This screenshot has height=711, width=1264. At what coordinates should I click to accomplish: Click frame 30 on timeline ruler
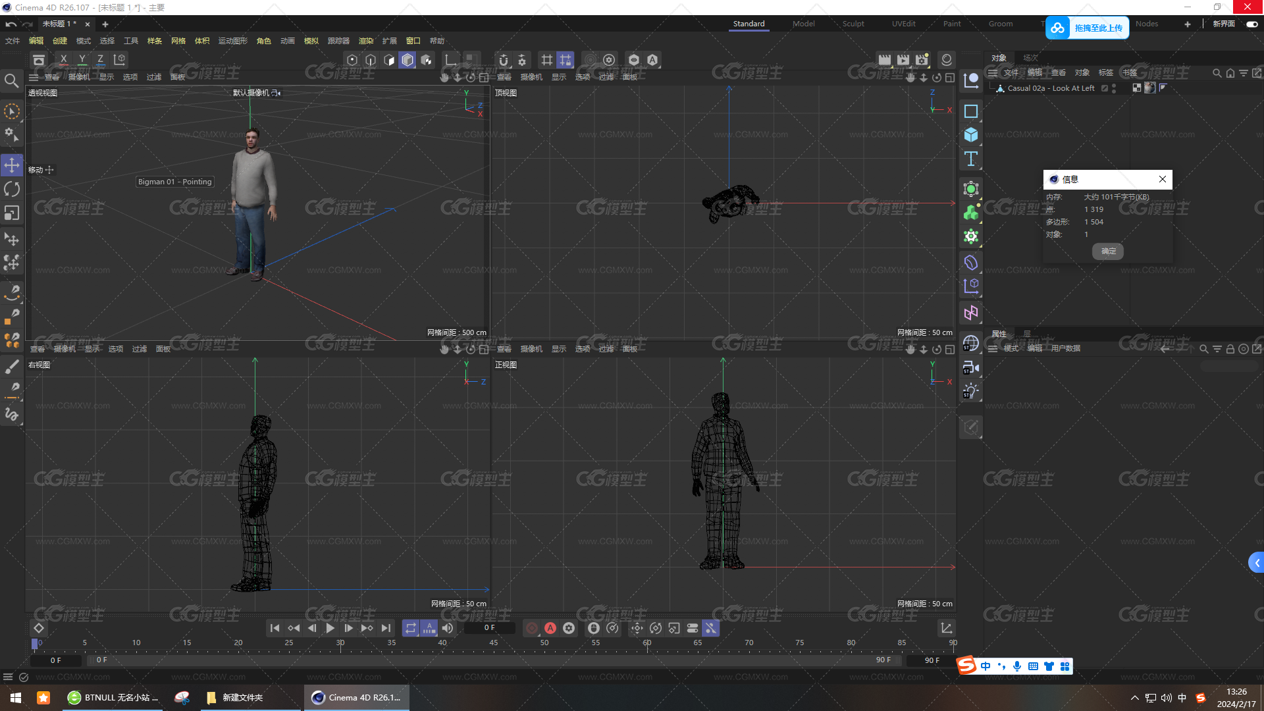tap(340, 643)
